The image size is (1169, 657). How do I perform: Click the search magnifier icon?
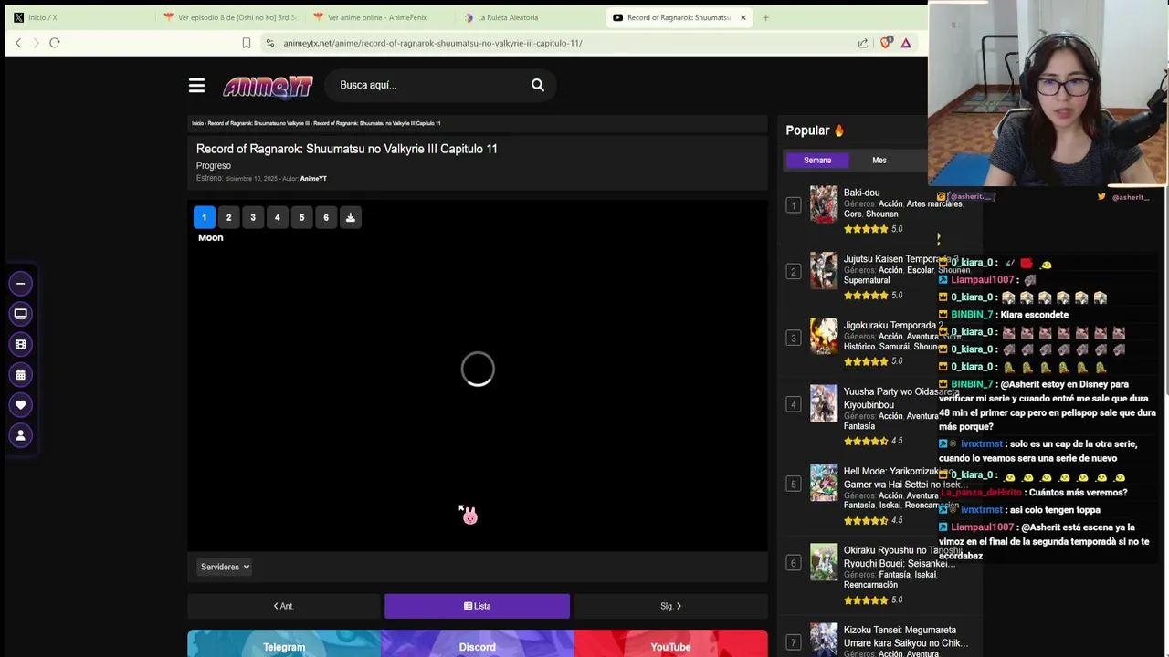coord(538,85)
